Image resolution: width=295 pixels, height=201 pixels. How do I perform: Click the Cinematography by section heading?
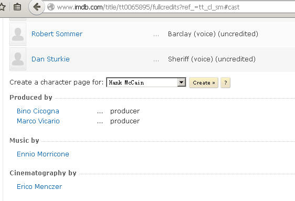43,173
